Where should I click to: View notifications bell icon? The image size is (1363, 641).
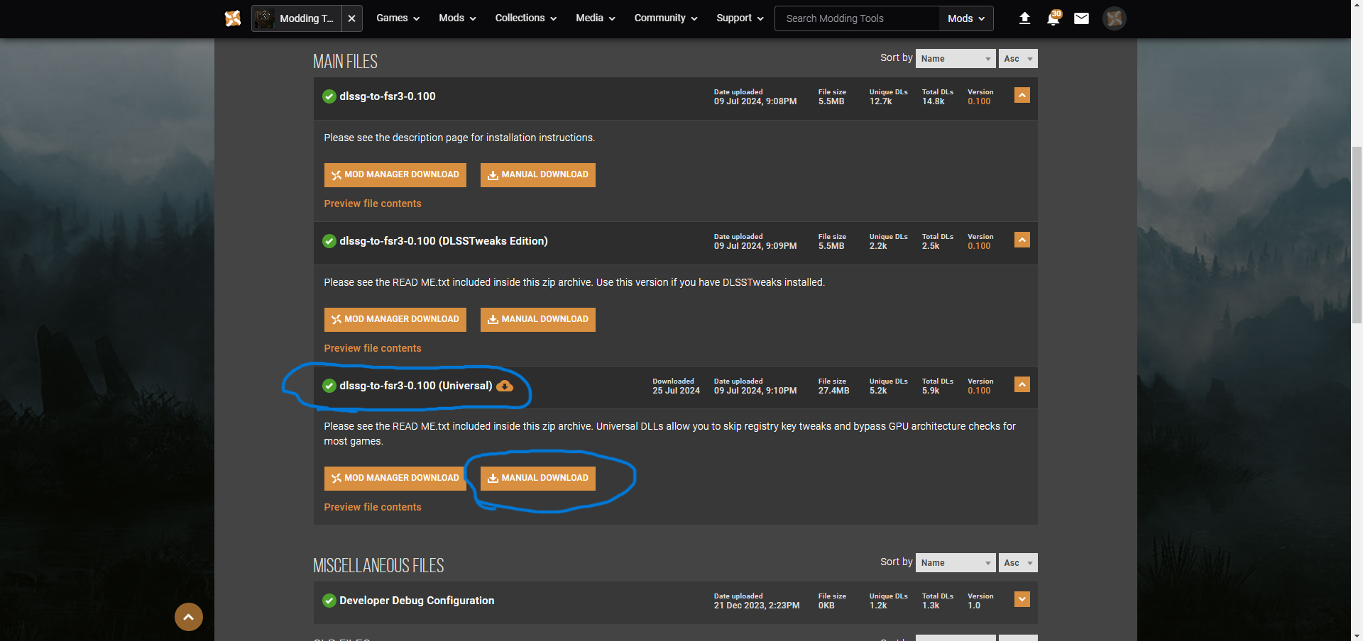click(x=1053, y=18)
